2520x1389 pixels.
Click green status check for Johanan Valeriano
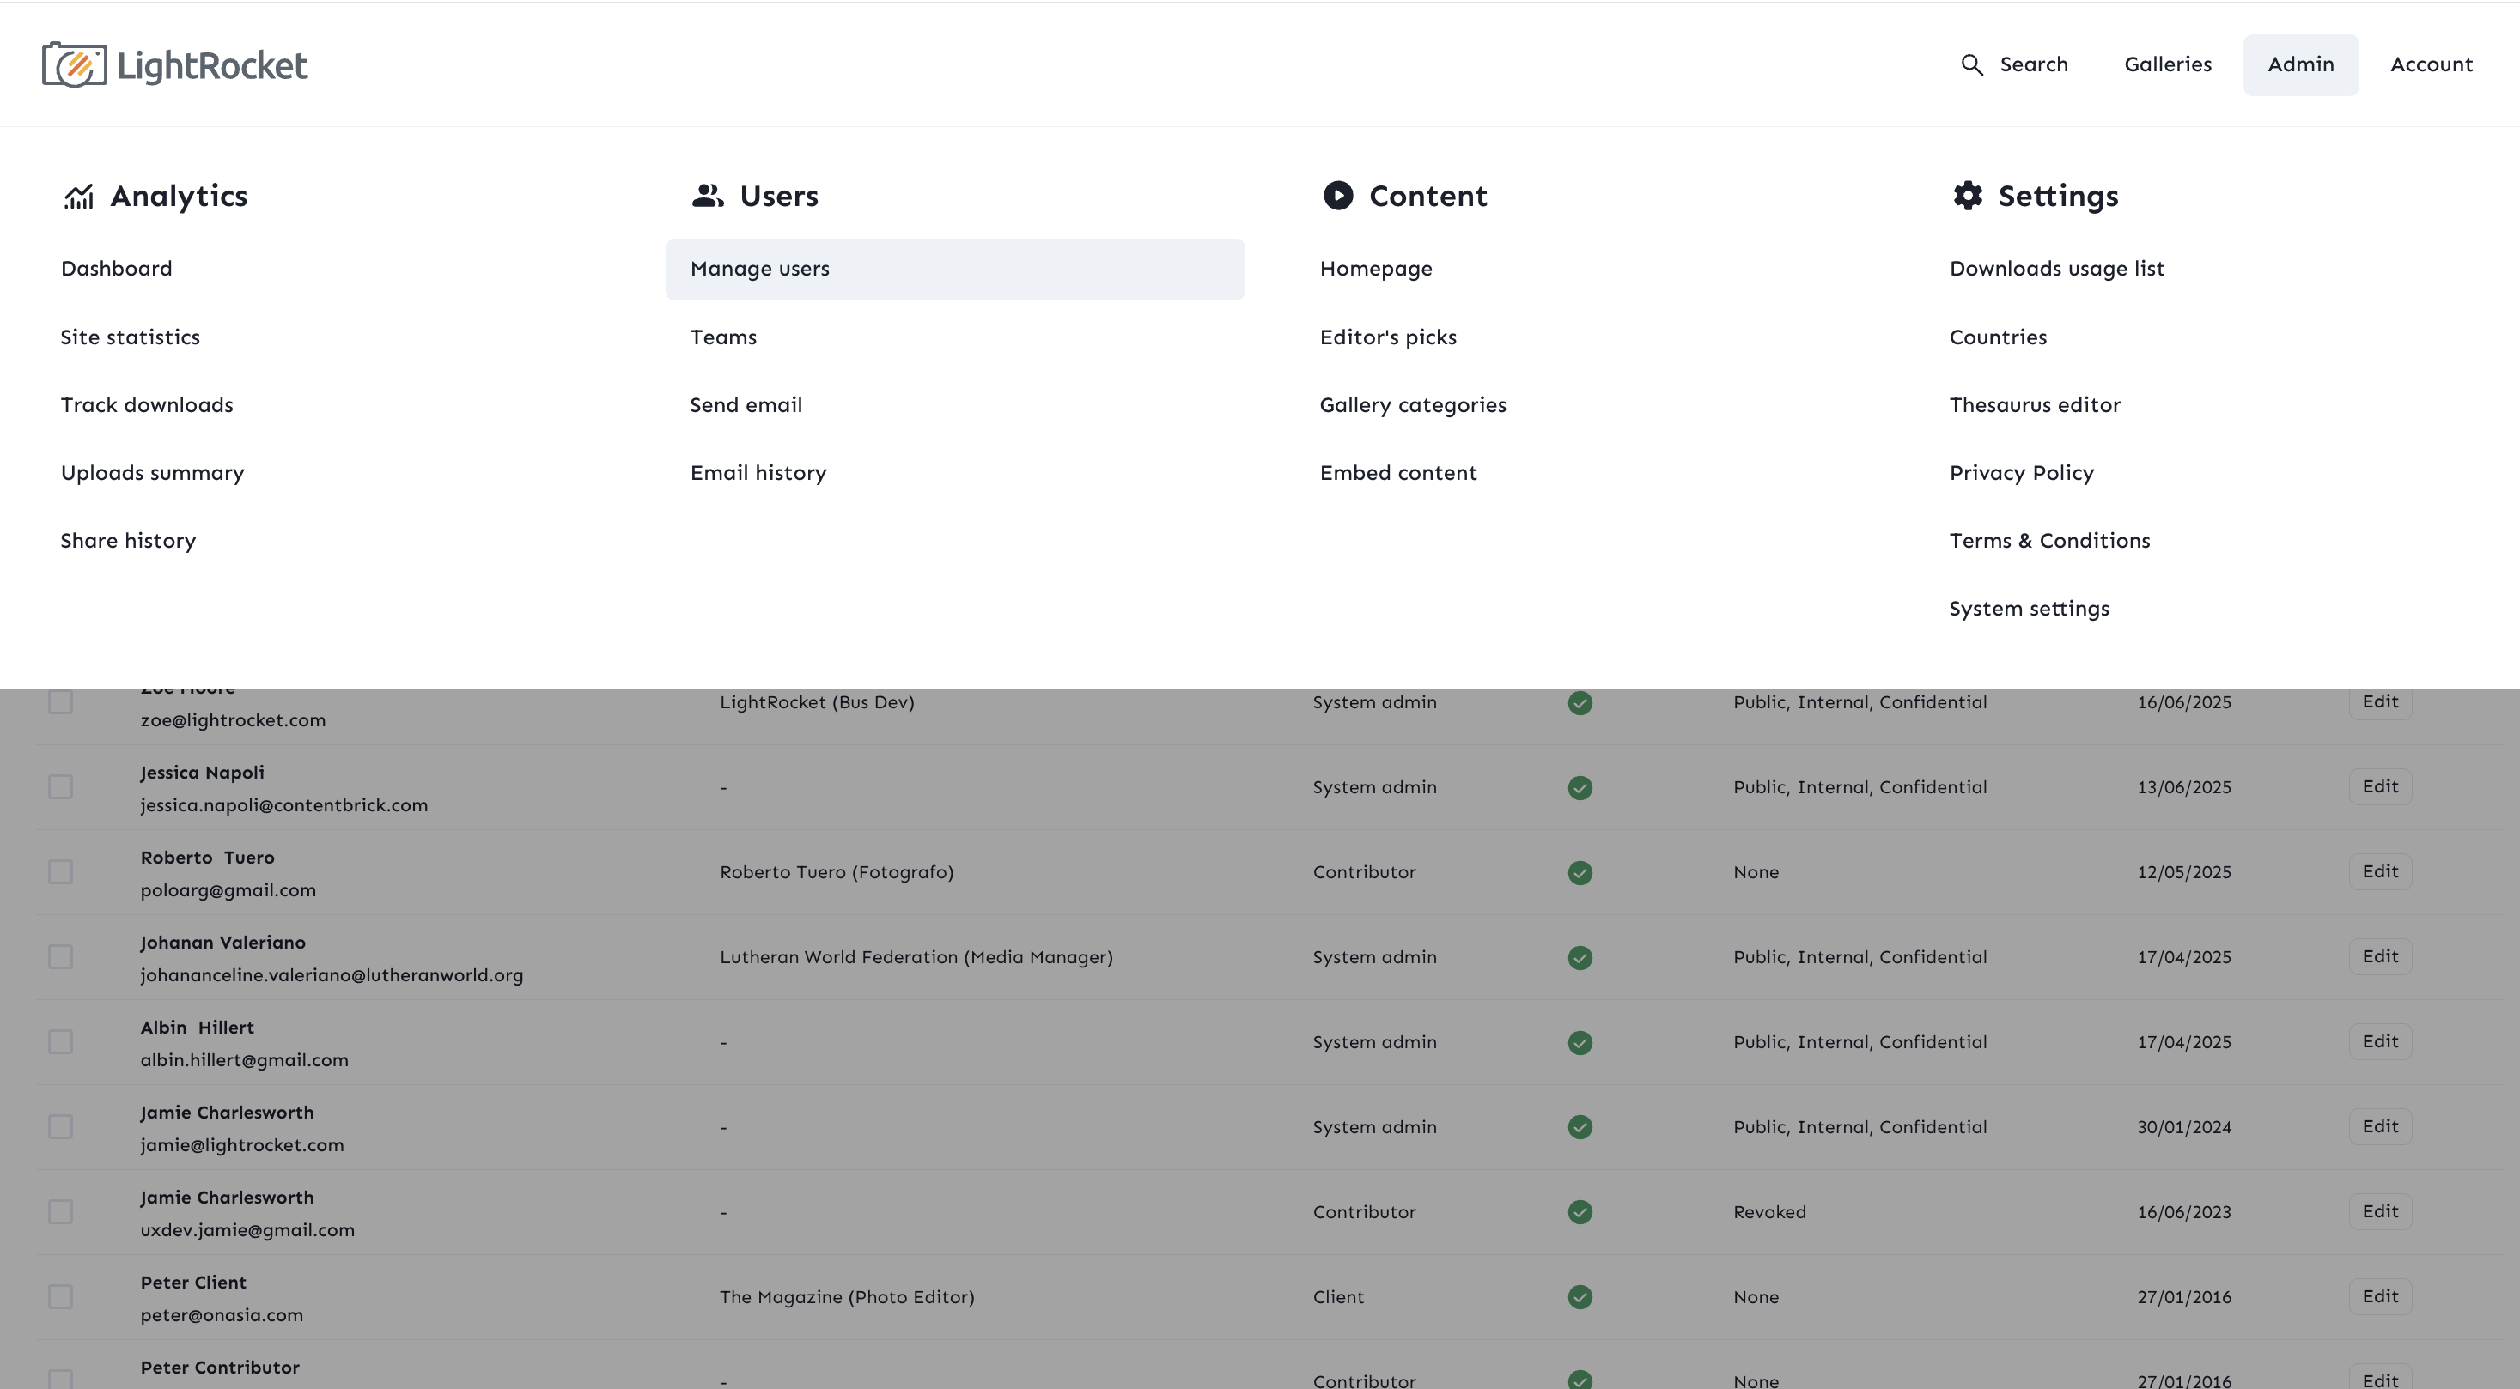(1580, 958)
